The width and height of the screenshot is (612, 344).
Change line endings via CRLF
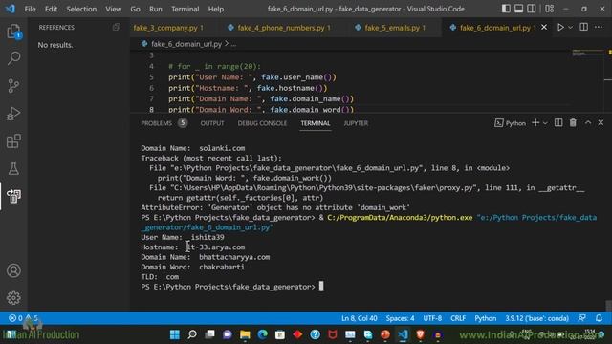(x=458, y=318)
